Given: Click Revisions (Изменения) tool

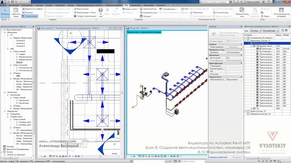Looking at the screenshot, I should [196, 13].
